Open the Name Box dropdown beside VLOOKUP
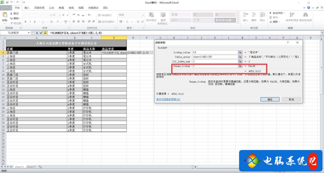Screen dimensions: 324x173 tap(29, 33)
